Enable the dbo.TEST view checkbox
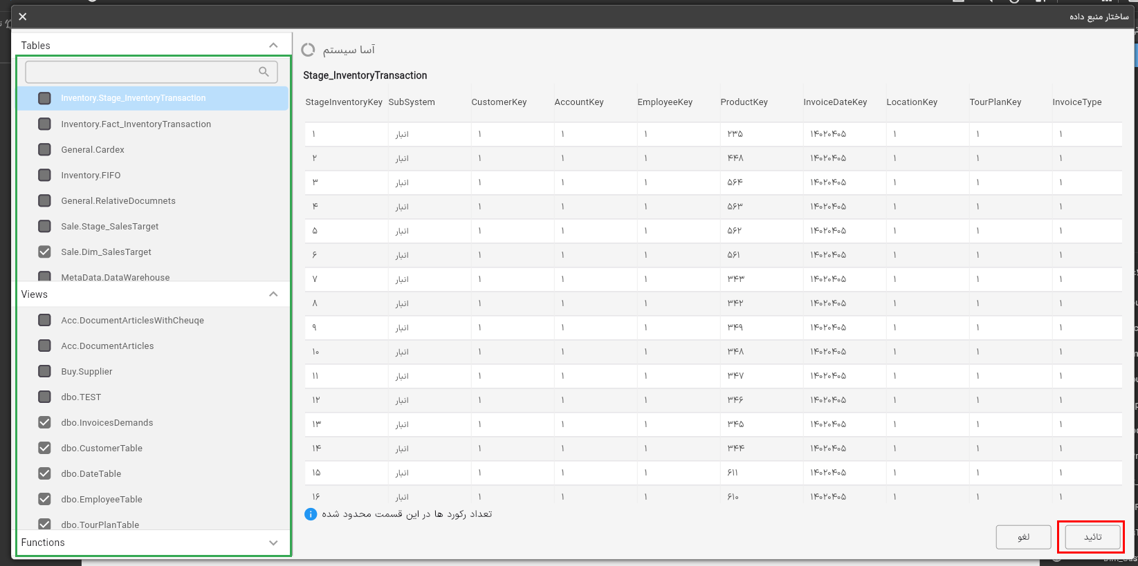The width and height of the screenshot is (1138, 566). point(44,397)
